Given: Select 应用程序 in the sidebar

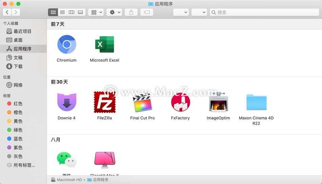Looking at the screenshot, I should 23,49.
